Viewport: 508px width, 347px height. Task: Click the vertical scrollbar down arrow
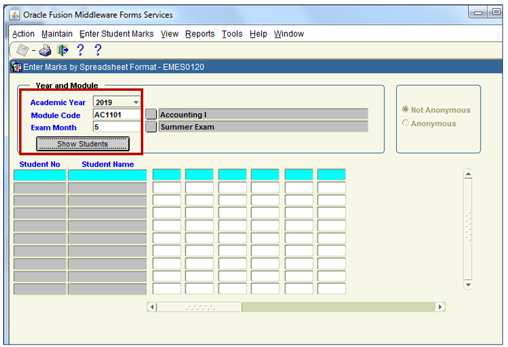tap(468, 285)
